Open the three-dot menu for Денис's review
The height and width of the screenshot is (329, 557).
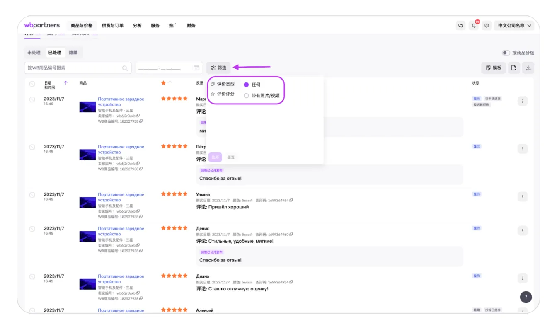pos(523,230)
